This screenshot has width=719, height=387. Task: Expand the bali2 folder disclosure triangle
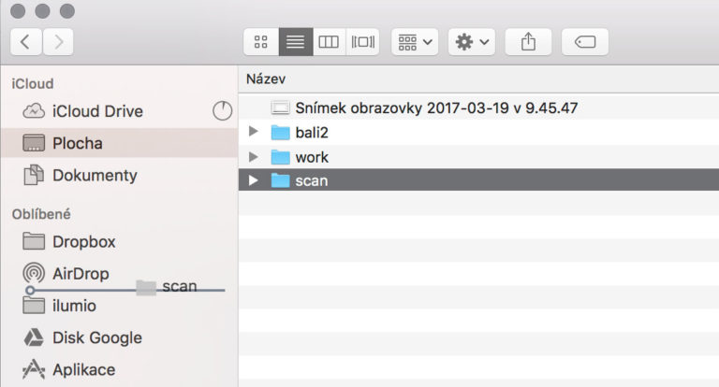(x=253, y=132)
